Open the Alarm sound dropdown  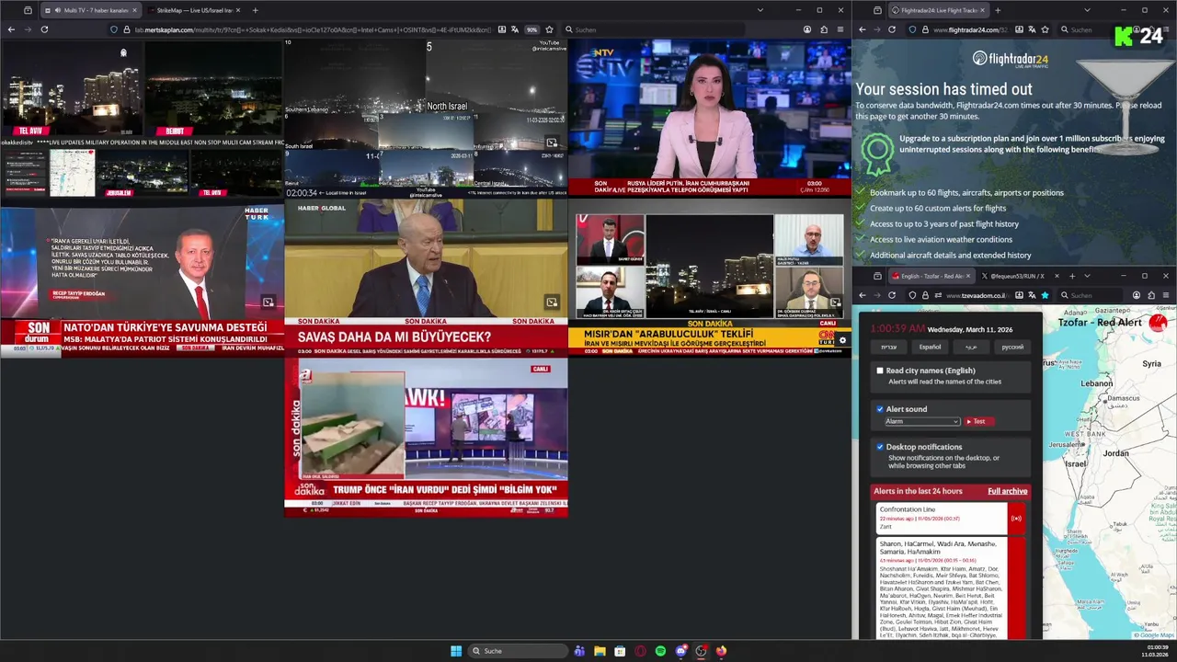[x=922, y=421]
